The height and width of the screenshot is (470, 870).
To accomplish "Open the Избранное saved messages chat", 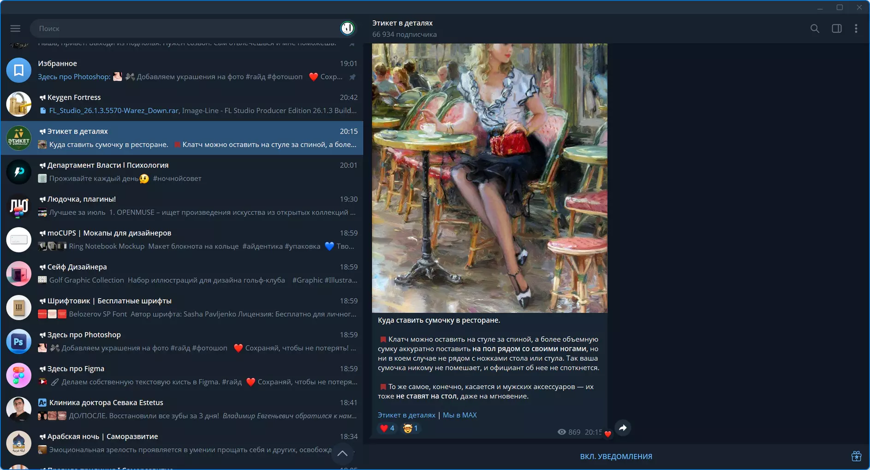I will [182, 70].
